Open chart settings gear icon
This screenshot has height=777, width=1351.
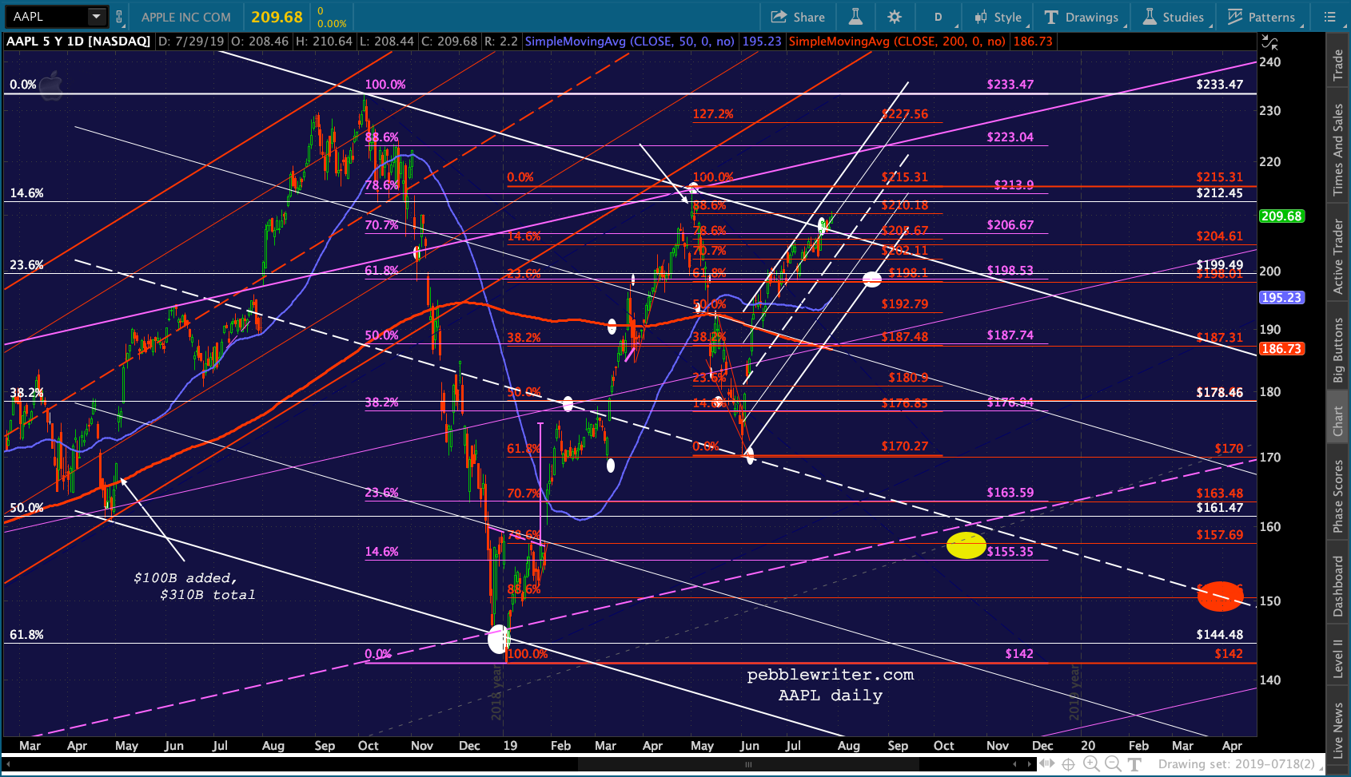[895, 17]
